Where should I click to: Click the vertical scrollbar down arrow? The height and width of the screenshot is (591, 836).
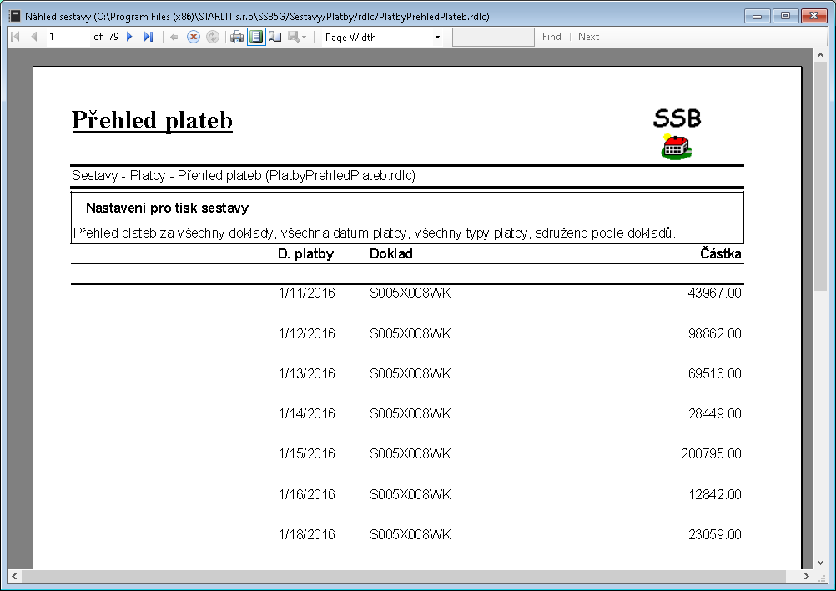[820, 562]
